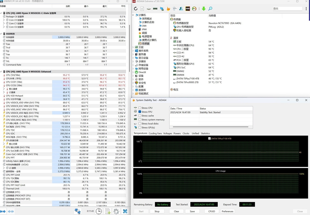Click the AIDA64 refresh icon

pyautogui.click(x=136, y=9)
